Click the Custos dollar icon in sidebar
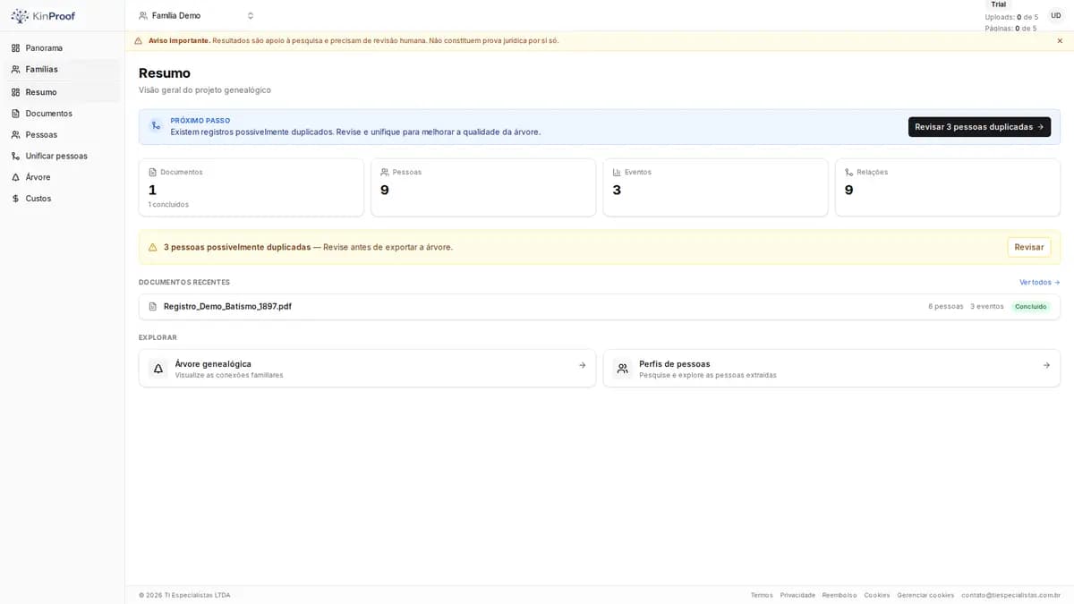 click(x=15, y=199)
